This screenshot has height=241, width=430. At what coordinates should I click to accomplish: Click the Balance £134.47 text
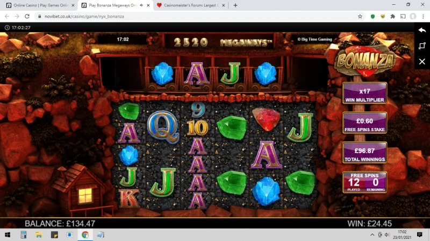(x=60, y=223)
